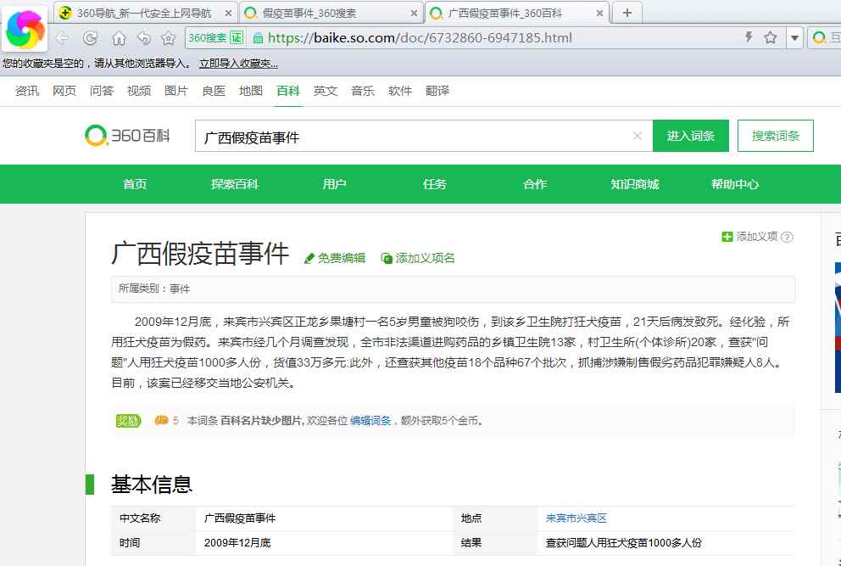
Task: Click the undo/restore closed tab arrow icon
Action: coord(143,38)
